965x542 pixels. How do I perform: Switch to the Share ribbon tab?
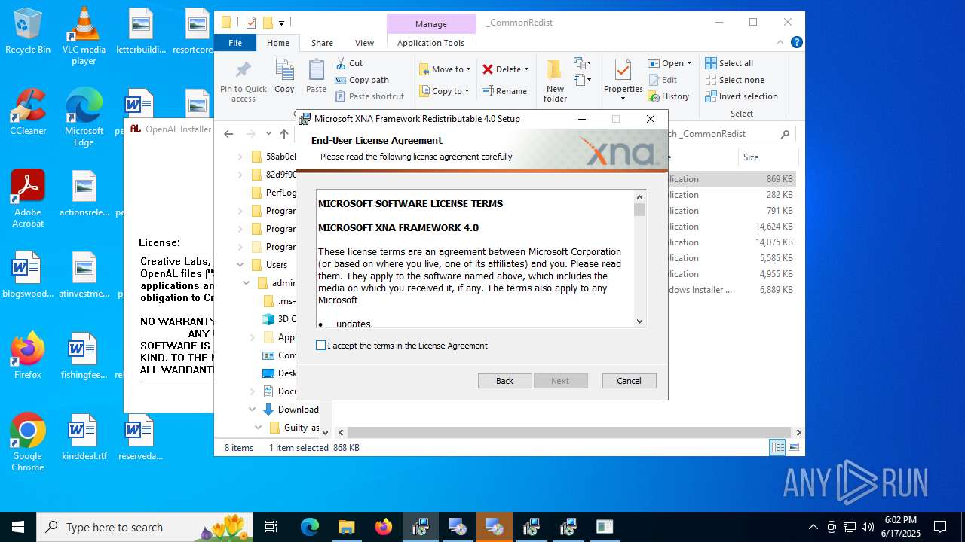click(x=322, y=43)
